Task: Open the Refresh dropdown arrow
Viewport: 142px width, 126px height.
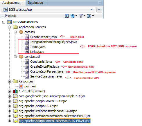Action: [x=76, y=16]
